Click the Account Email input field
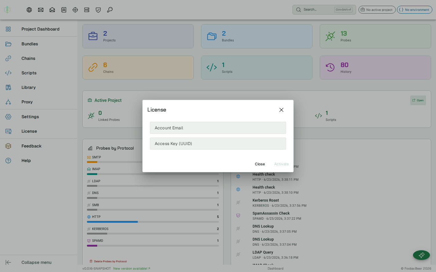Screen dimensions: 436x272 click(x=218, y=128)
